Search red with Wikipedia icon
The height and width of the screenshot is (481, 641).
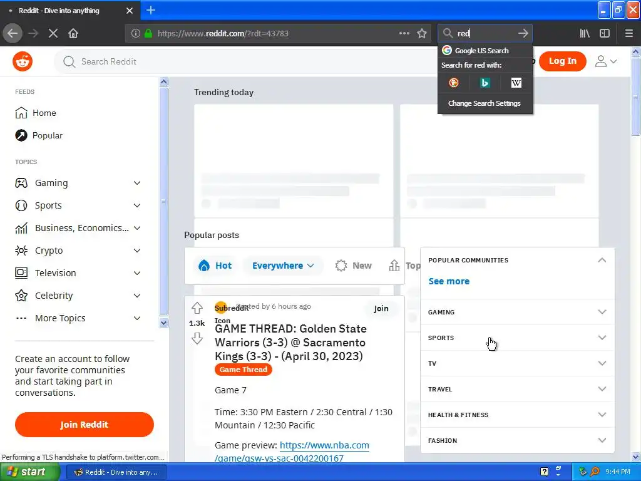(x=516, y=83)
